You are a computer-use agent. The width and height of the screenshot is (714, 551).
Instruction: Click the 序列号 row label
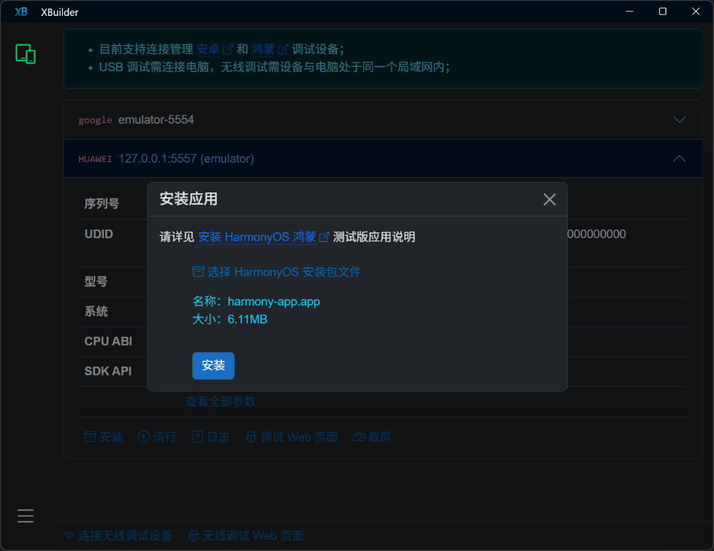pyautogui.click(x=102, y=204)
